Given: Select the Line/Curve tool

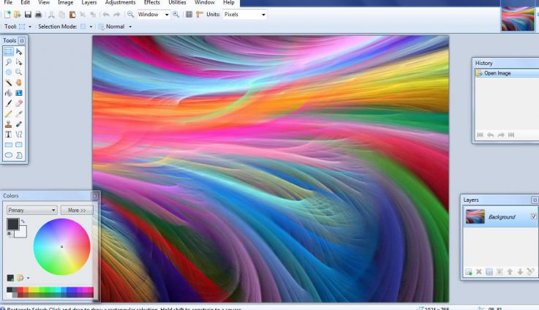Looking at the screenshot, I should point(19,135).
